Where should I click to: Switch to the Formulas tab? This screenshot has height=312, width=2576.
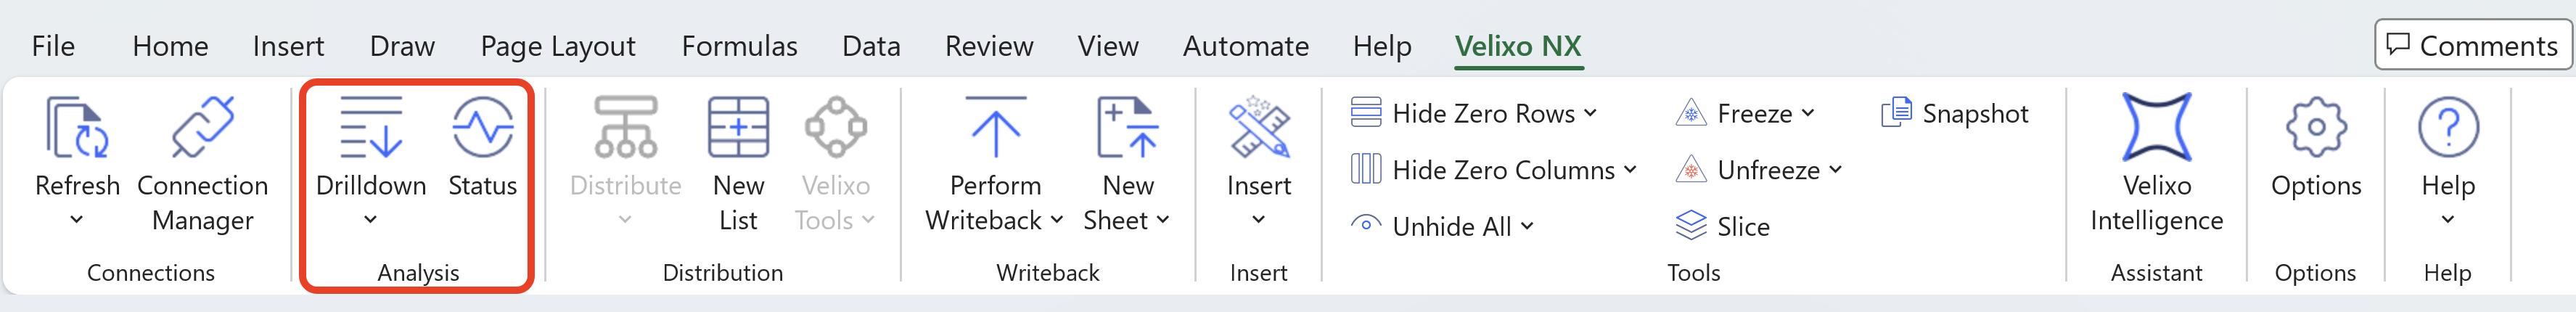(x=739, y=46)
